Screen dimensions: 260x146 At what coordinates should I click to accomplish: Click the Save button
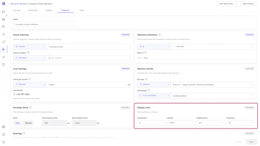point(251,142)
